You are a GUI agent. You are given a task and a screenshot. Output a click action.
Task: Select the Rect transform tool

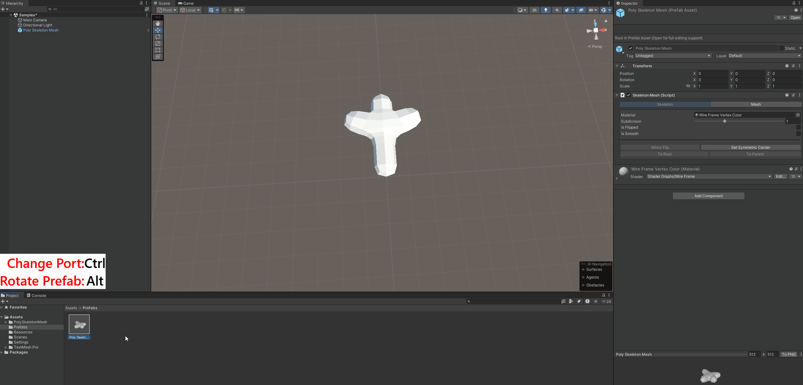click(x=158, y=50)
